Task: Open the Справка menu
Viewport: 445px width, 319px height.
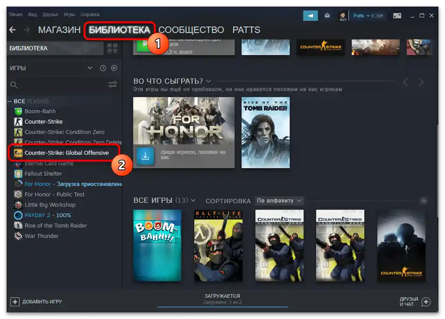Action: [90, 15]
